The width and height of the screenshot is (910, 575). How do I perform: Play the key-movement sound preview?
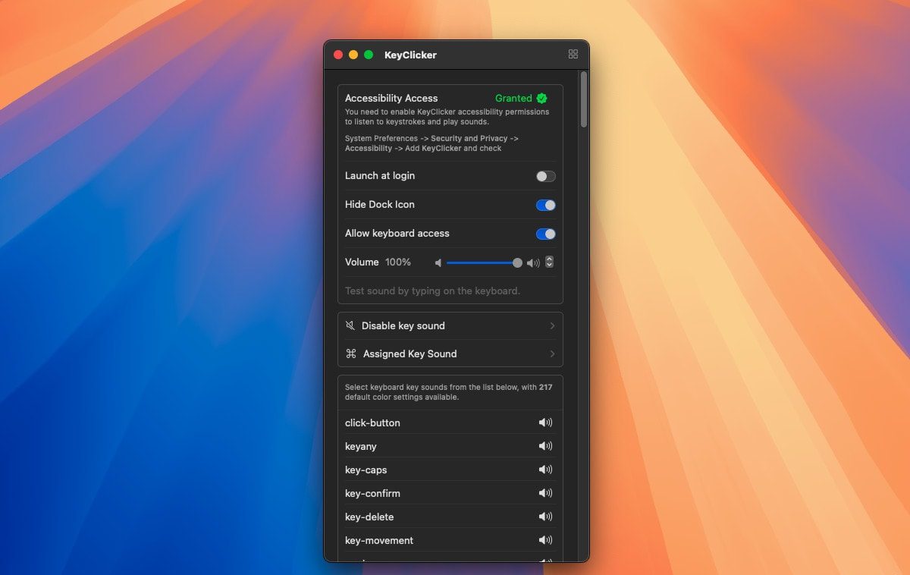(545, 540)
